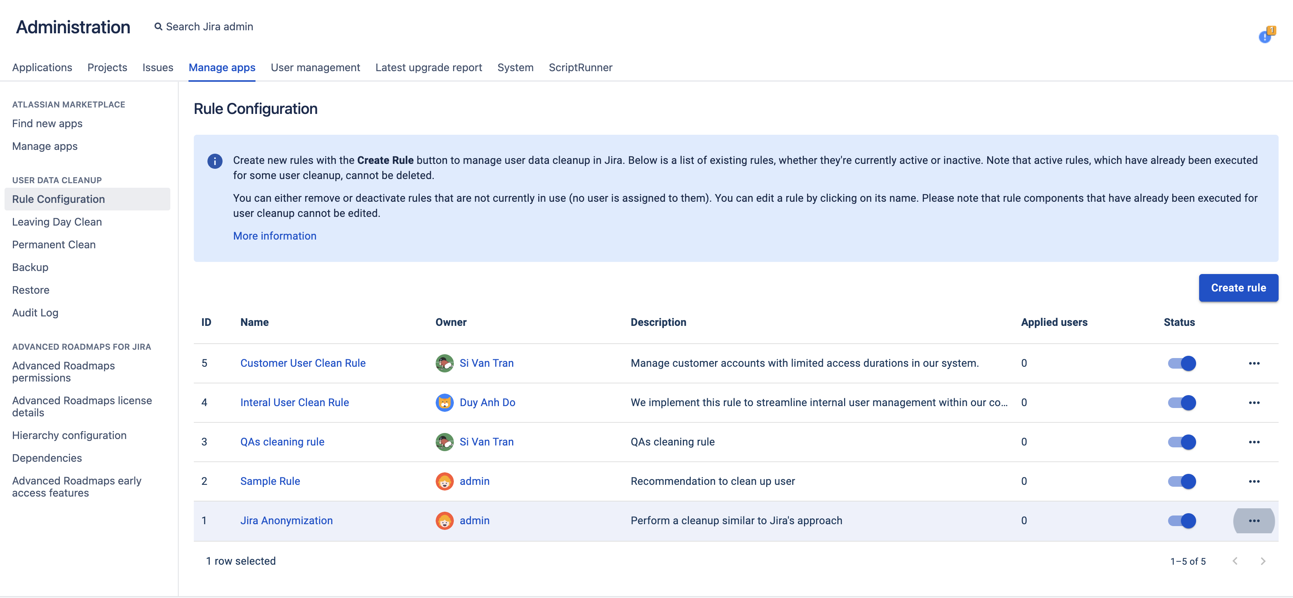Click previous page arrow in pagination
1293x598 pixels.
point(1235,561)
